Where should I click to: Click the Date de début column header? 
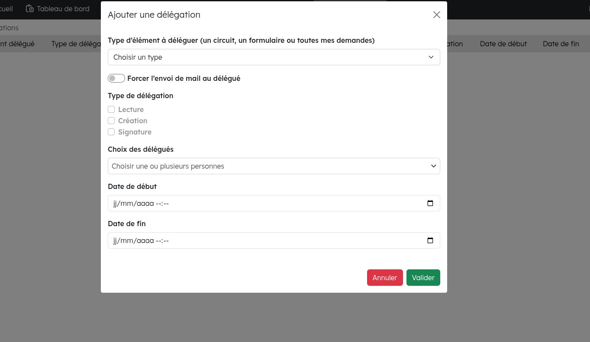pos(503,44)
